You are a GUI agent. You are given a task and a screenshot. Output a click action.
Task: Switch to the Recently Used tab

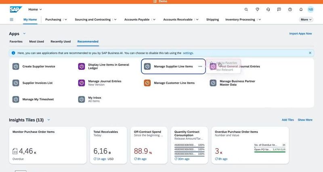coord(61,42)
